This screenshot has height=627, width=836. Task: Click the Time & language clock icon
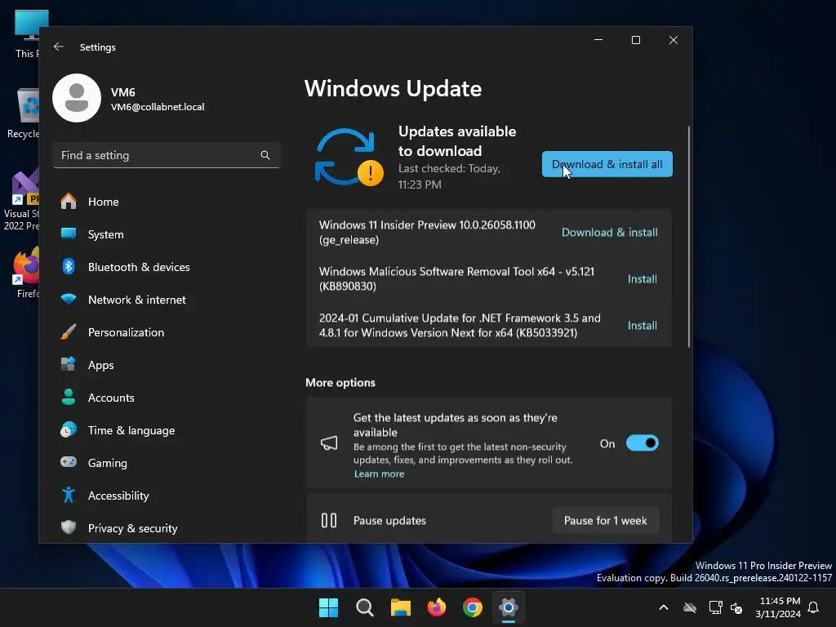tap(69, 429)
